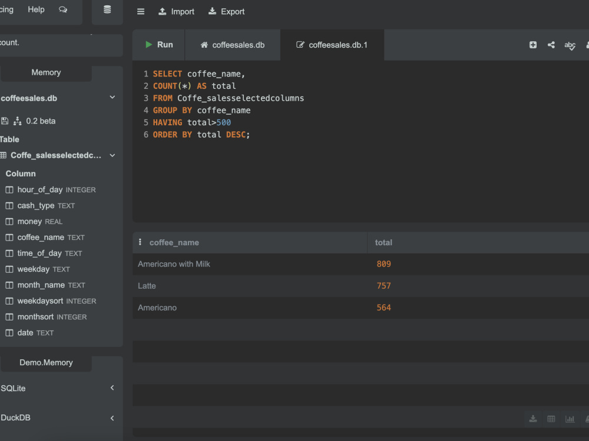The width and height of the screenshot is (589, 441).
Task: Click the abc spell-check icon
Action: click(x=570, y=46)
